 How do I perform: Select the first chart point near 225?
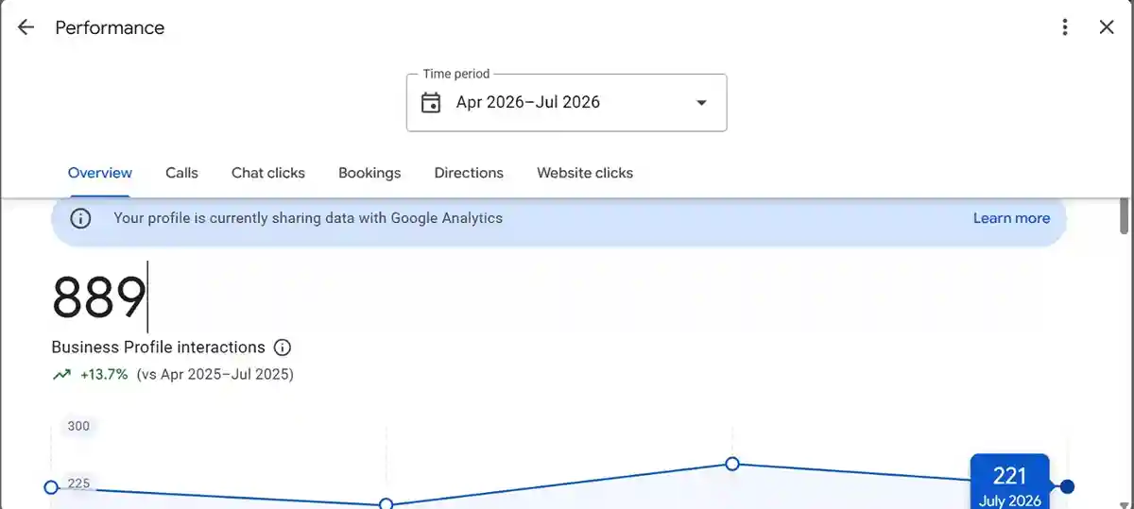click(51, 487)
